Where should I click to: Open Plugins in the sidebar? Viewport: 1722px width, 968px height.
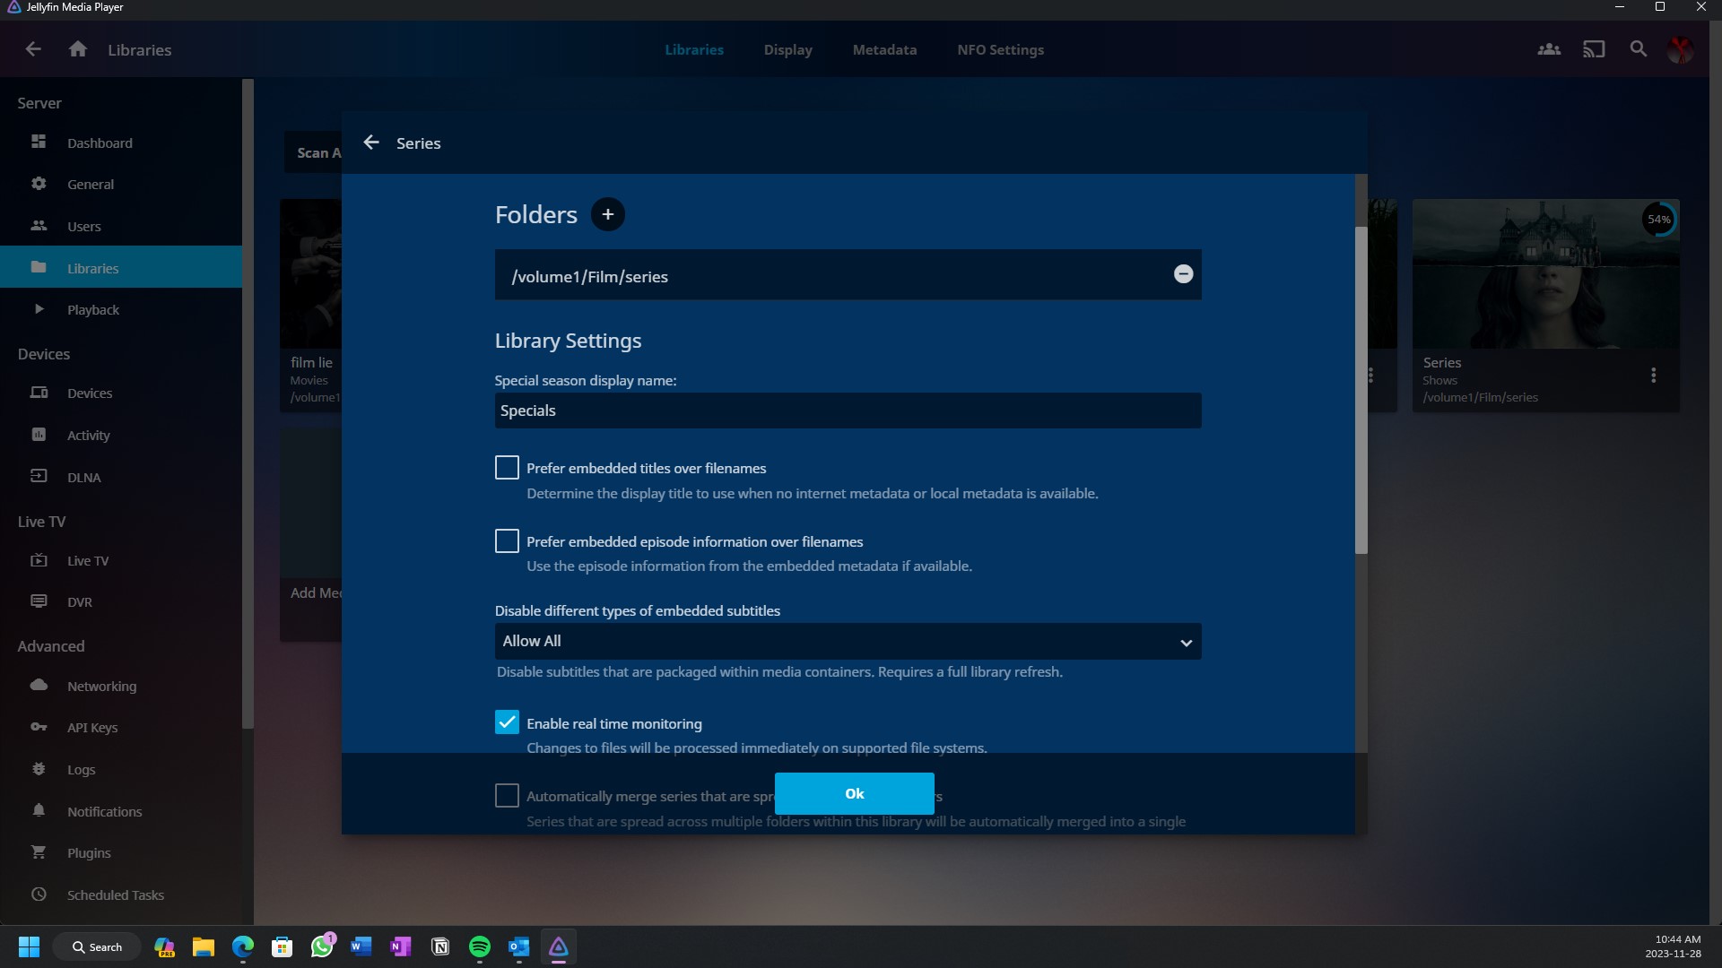click(x=89, y=853)
